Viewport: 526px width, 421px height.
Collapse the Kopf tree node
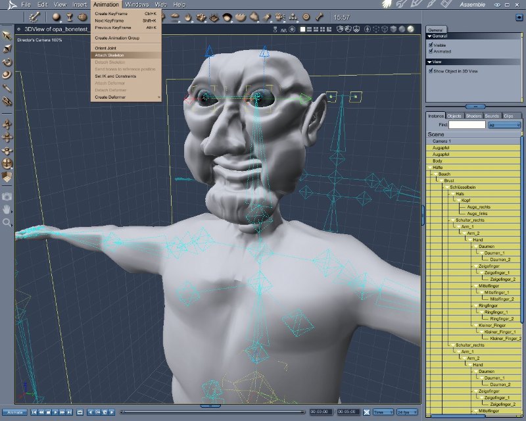pos(458,201)
